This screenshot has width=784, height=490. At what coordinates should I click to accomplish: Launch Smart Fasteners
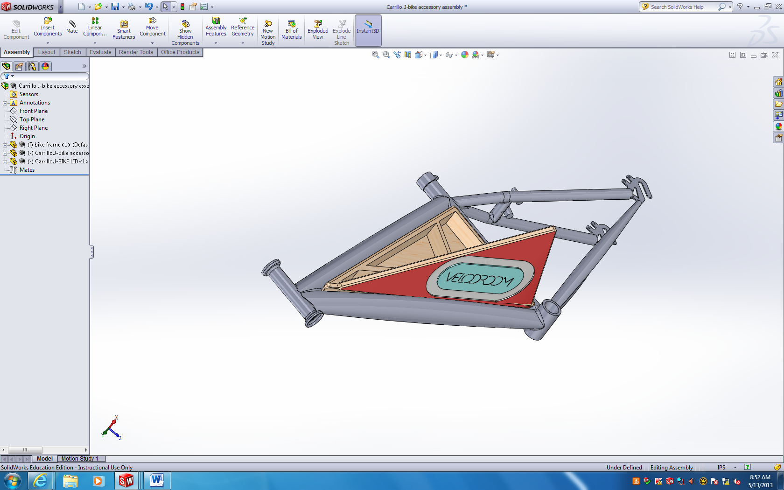tap(124, 30)
